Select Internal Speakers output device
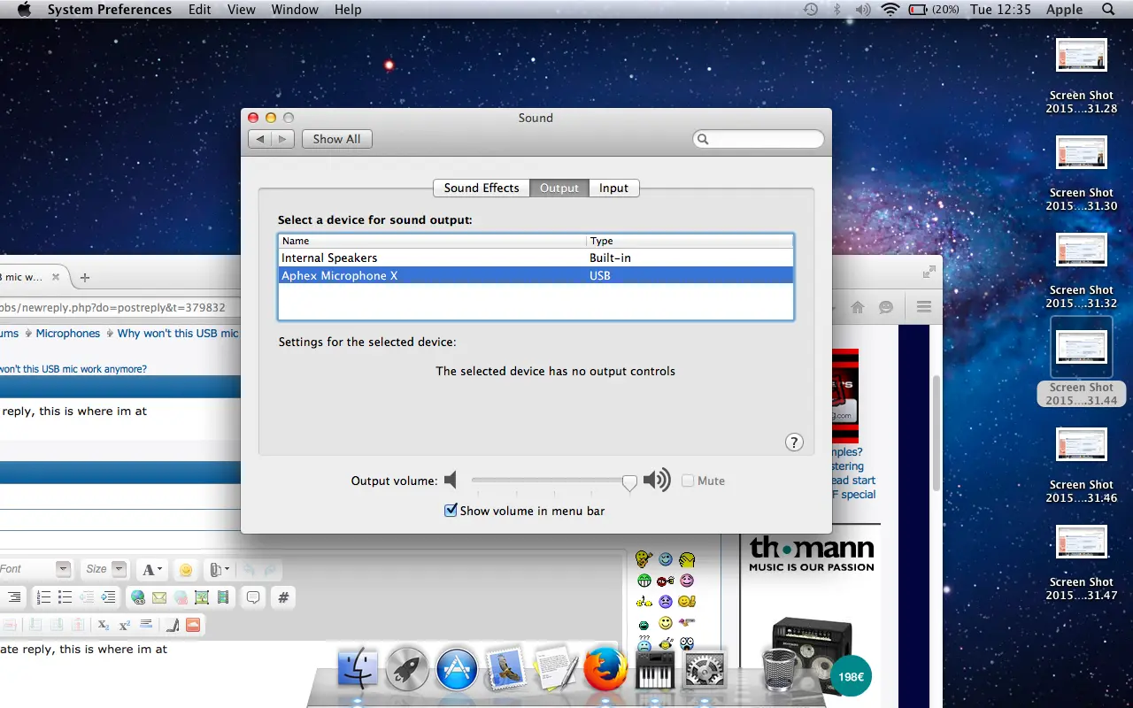The image size is (1133, 708). 536,258
